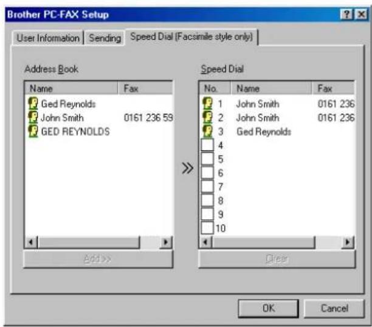The image size is (372, 327).
Task: Click the Add >> button
Action: point(98,259)
